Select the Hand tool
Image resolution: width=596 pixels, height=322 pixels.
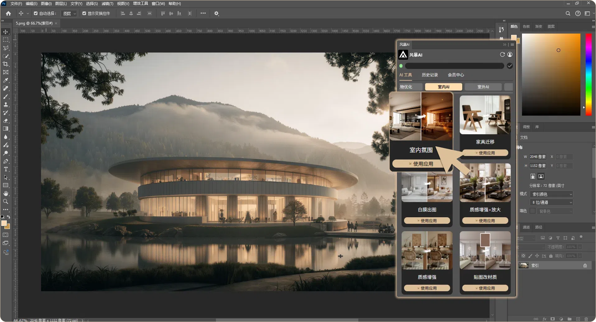[x=6, y=194]
